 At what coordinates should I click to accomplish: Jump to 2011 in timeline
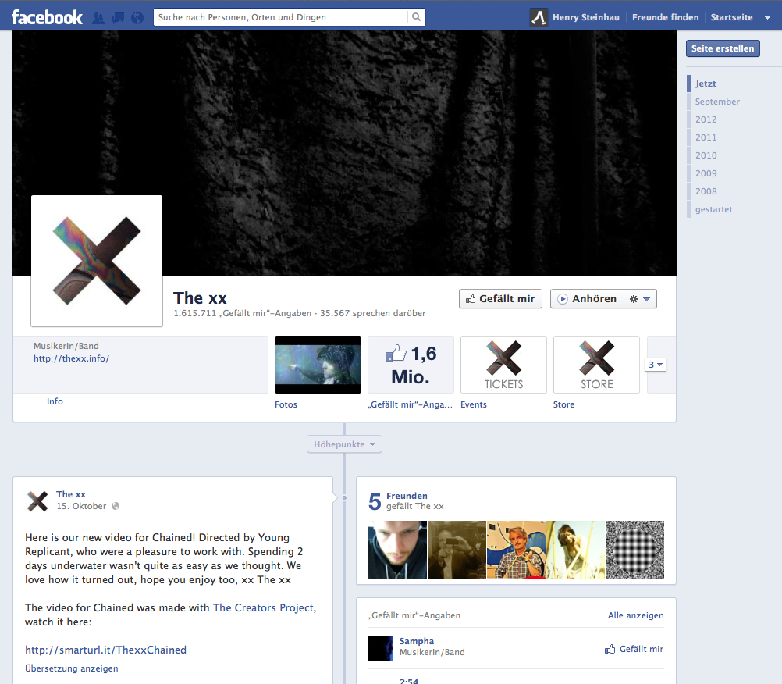coord(706,137)
